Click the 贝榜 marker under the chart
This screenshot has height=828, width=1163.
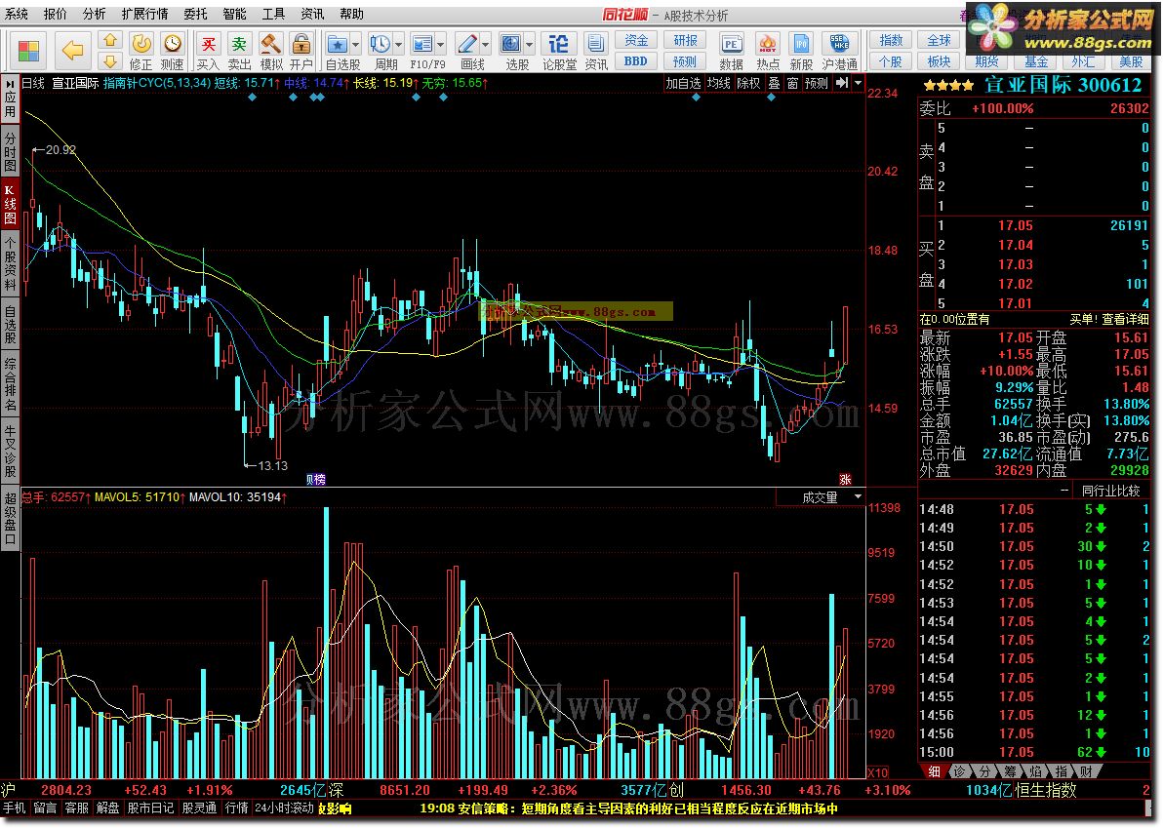tap(316, 480)
